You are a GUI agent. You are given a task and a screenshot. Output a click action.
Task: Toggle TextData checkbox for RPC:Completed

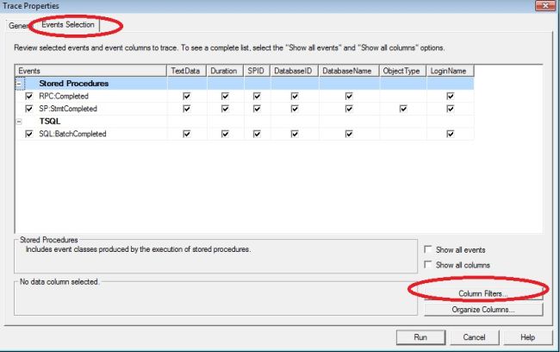(186, 96)
